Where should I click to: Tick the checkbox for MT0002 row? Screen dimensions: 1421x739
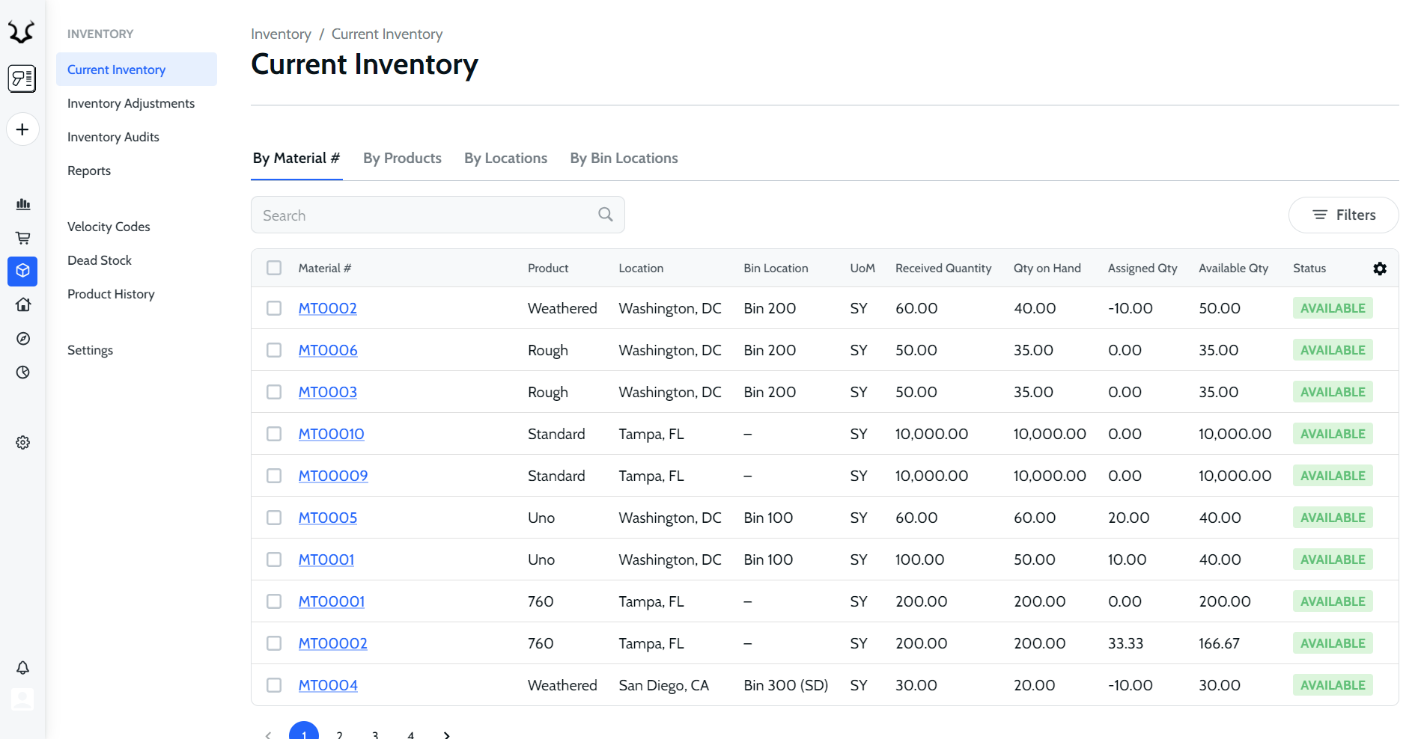tap(274, 308)
